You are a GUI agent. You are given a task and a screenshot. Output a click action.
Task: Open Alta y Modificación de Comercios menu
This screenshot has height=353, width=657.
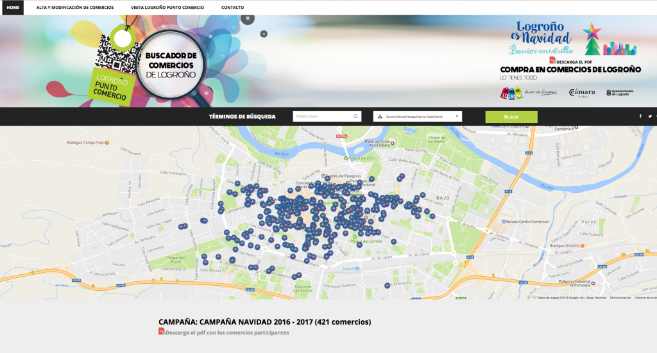click(x=74, y=8)
